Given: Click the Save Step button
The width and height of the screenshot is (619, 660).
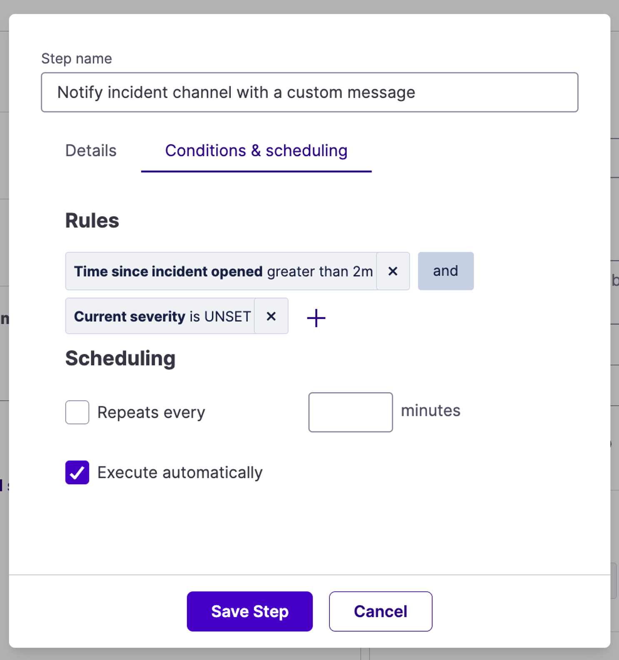Looking at the screenshot, I should pyautogui.click(x=250, y=611).
